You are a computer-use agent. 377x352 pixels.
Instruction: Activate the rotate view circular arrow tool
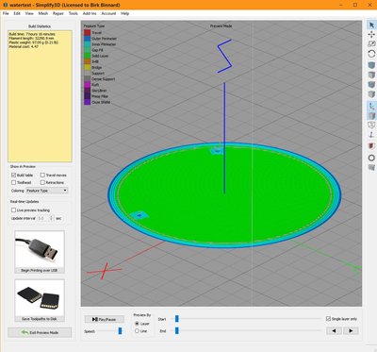point(371,54)
